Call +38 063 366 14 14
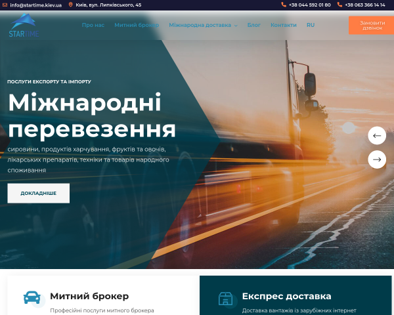The image size is (394, 315). (x=365, y=5)
